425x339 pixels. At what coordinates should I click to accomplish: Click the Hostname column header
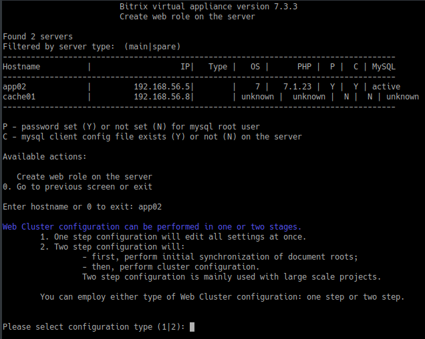[x=21, y=67]
